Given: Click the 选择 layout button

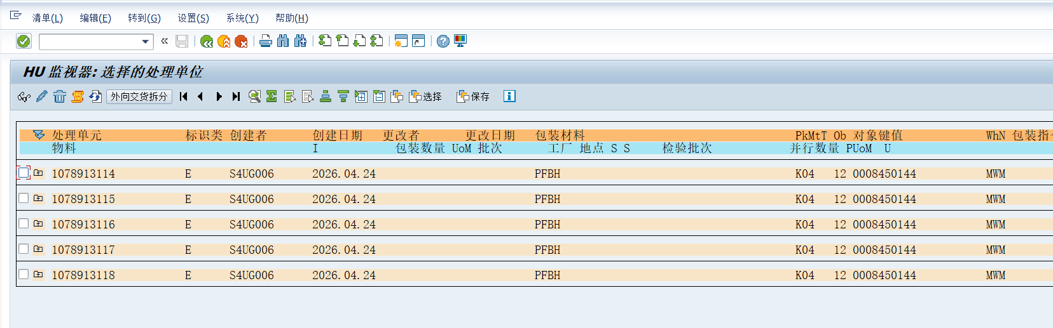Looking at the screenshot, I should pos(425,96).
